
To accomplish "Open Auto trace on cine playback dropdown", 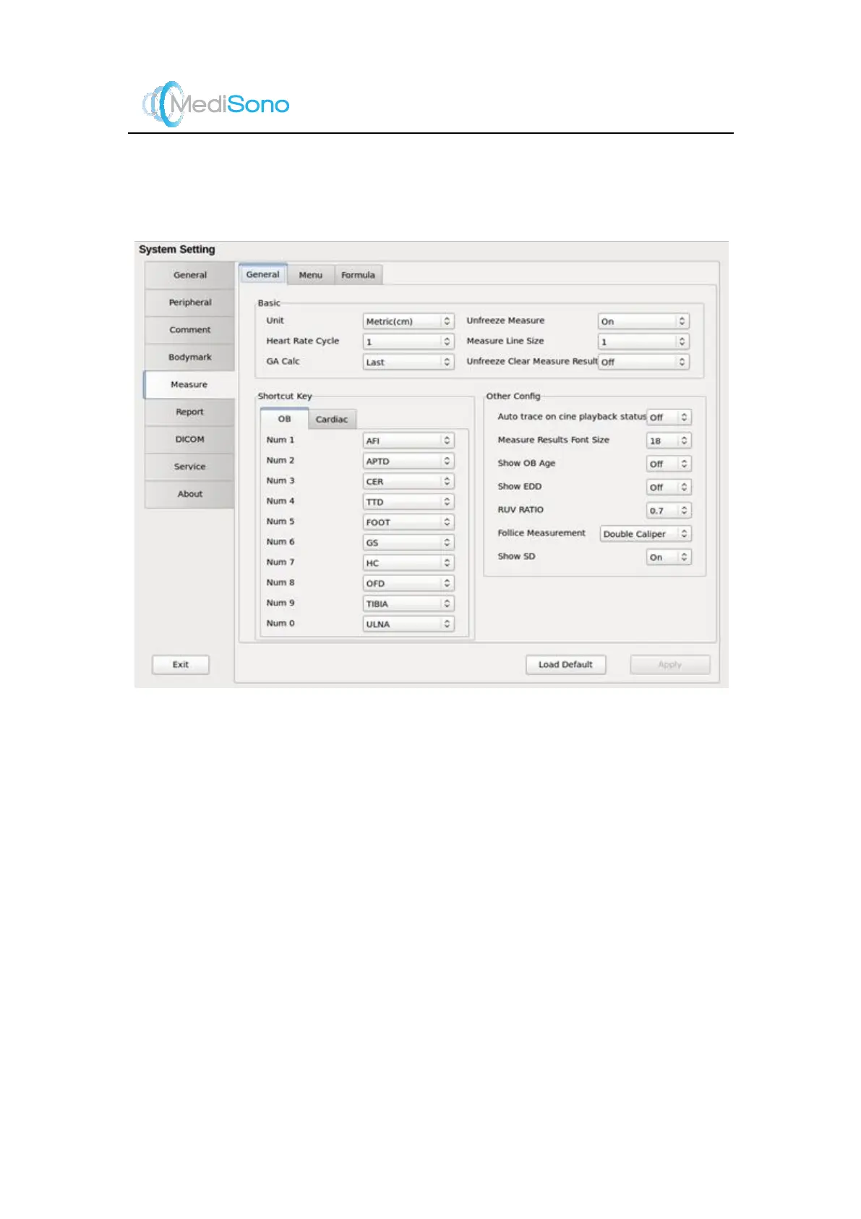I will 669,417.
